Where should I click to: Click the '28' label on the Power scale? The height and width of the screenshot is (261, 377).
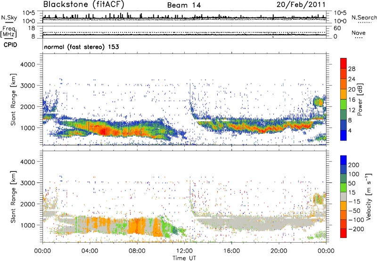[352, 69]
